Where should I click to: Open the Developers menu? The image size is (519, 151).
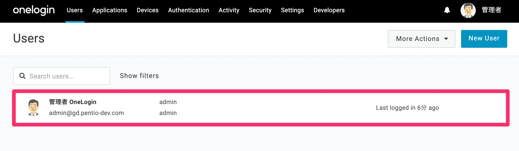[x=329, y=10]
